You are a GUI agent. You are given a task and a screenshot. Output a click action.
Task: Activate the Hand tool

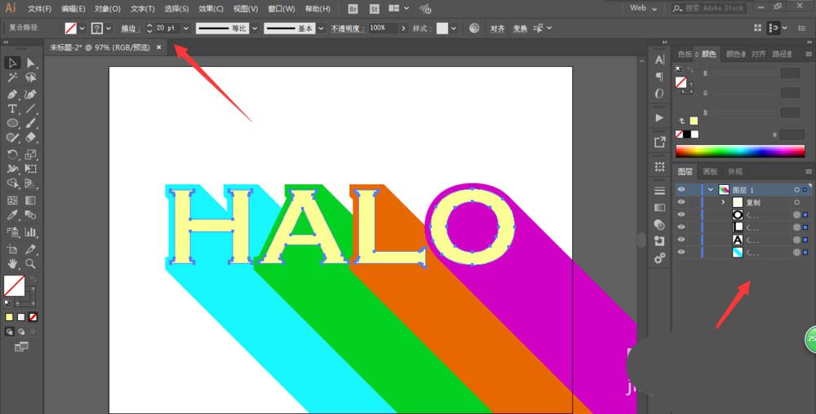tap(12, 264)
